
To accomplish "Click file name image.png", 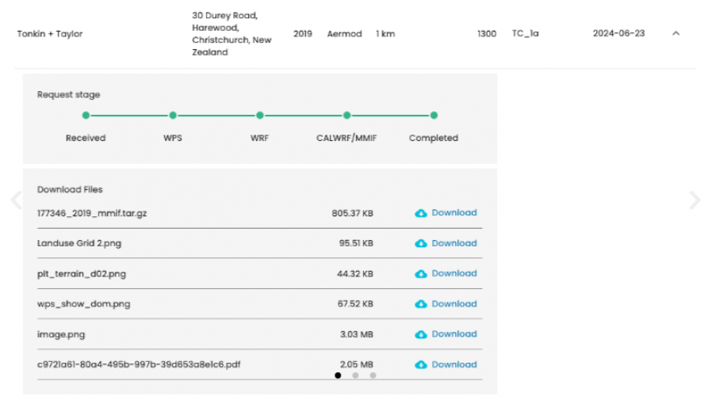I will (61, 334).
